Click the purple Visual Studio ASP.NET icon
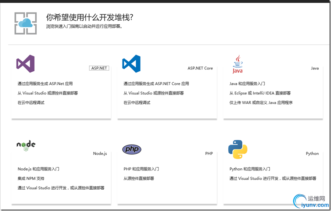 click(25, 64)
